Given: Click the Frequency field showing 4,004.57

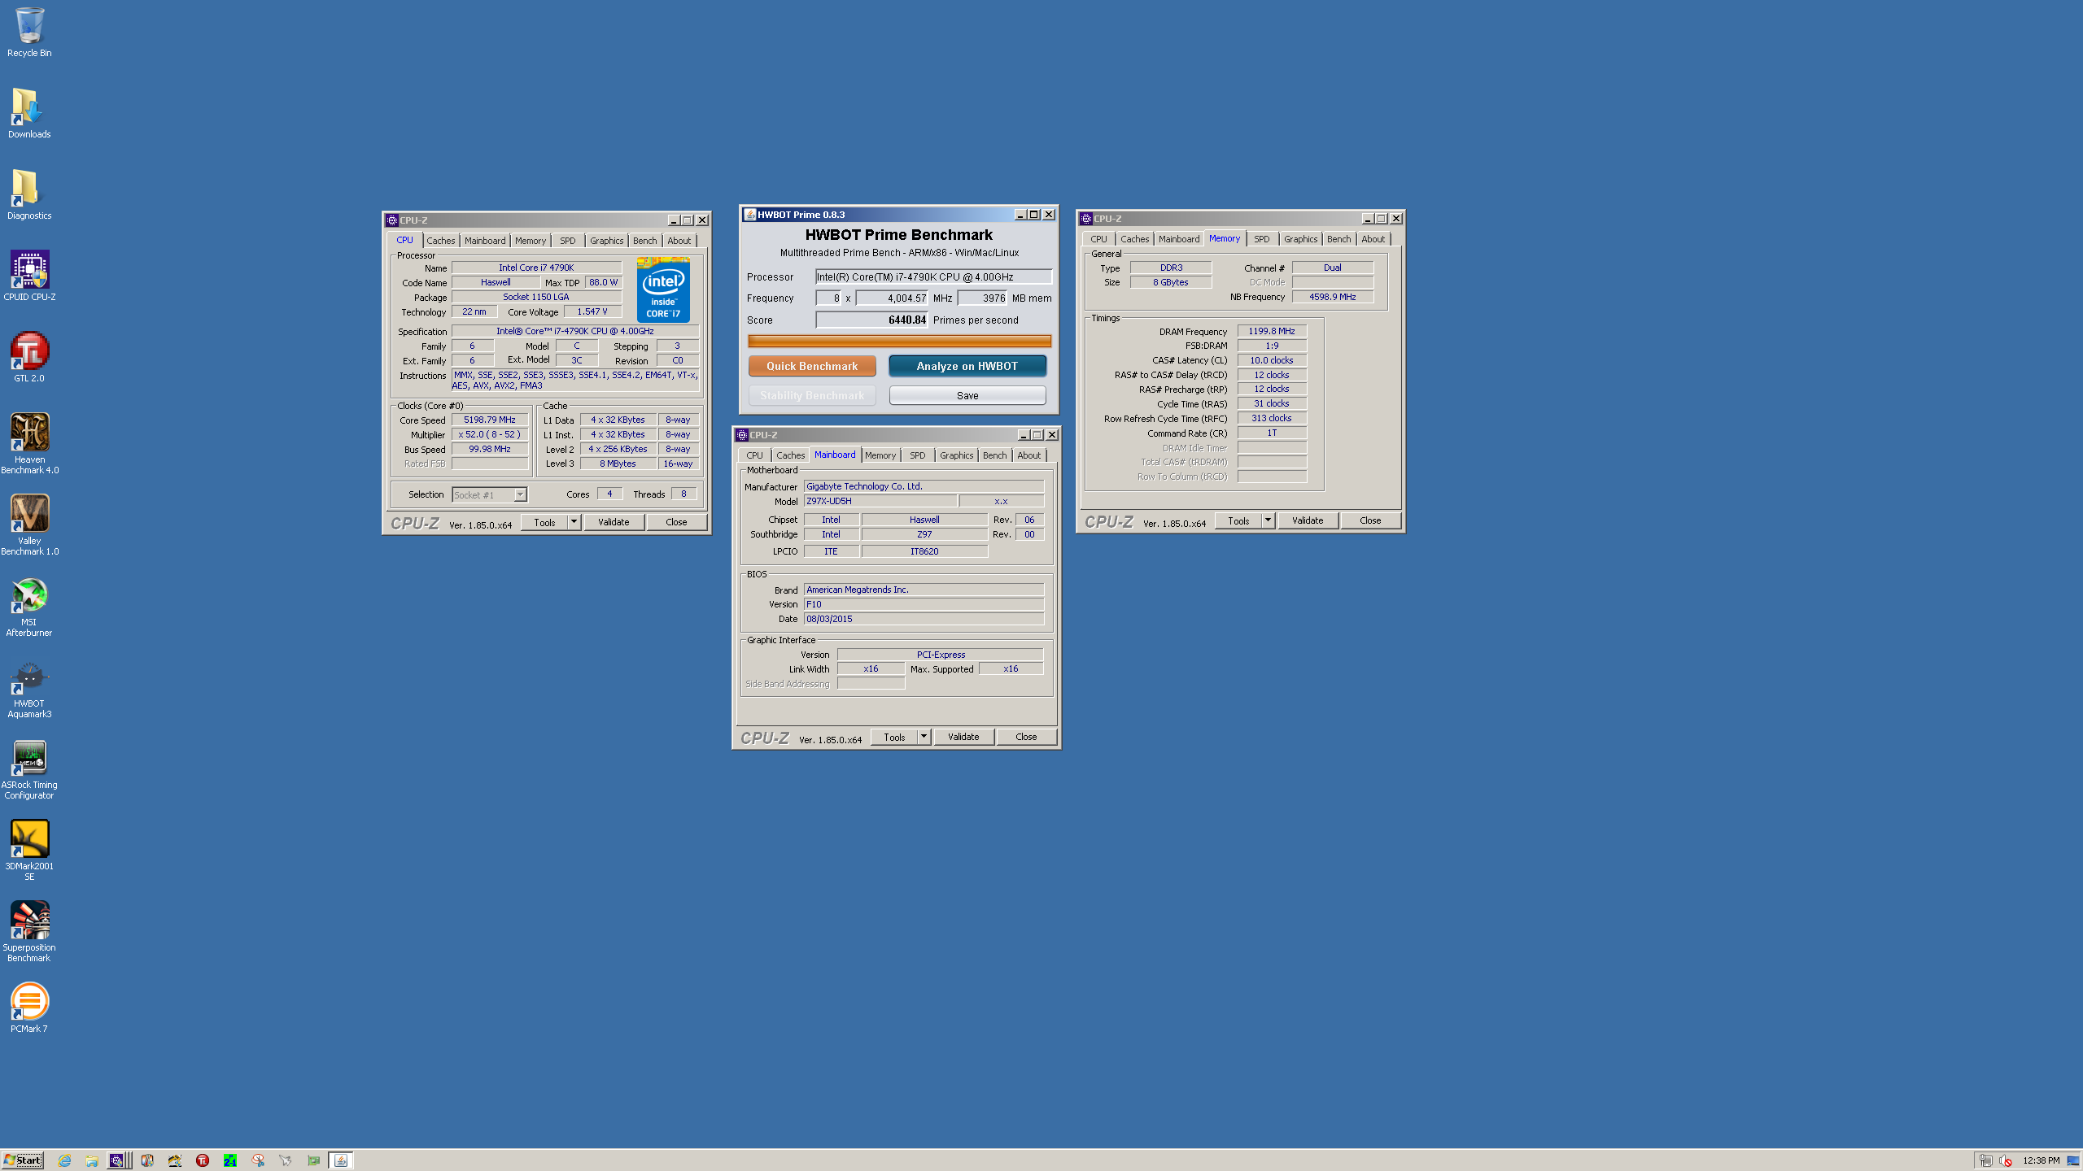Looking at the screenshot, I should tap(892, 298).
